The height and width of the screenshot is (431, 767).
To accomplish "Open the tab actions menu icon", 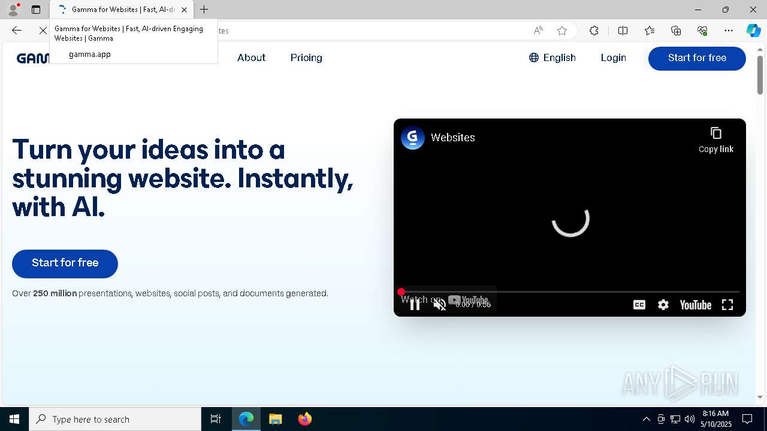I will [x=36, y=10].
